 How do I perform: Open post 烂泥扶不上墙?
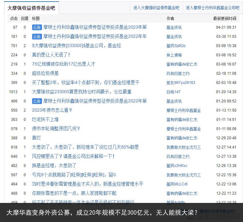pos(45,120)
